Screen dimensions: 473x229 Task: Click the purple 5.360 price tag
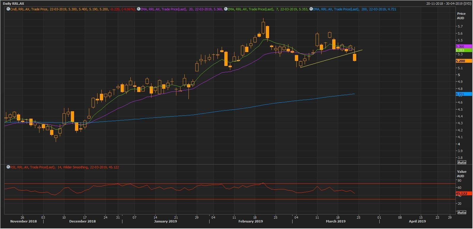[x=464, y=46]
